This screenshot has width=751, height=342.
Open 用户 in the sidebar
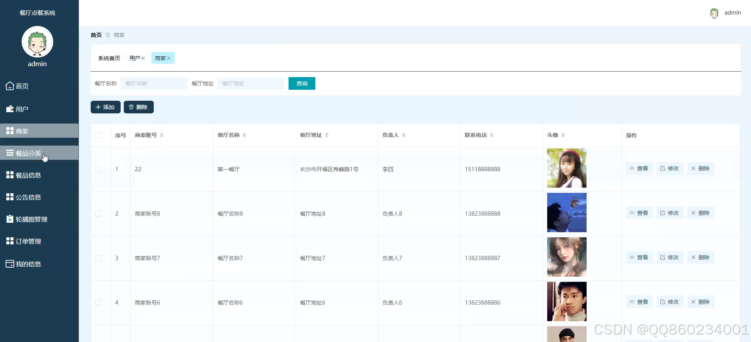click(x=39, y=109)
